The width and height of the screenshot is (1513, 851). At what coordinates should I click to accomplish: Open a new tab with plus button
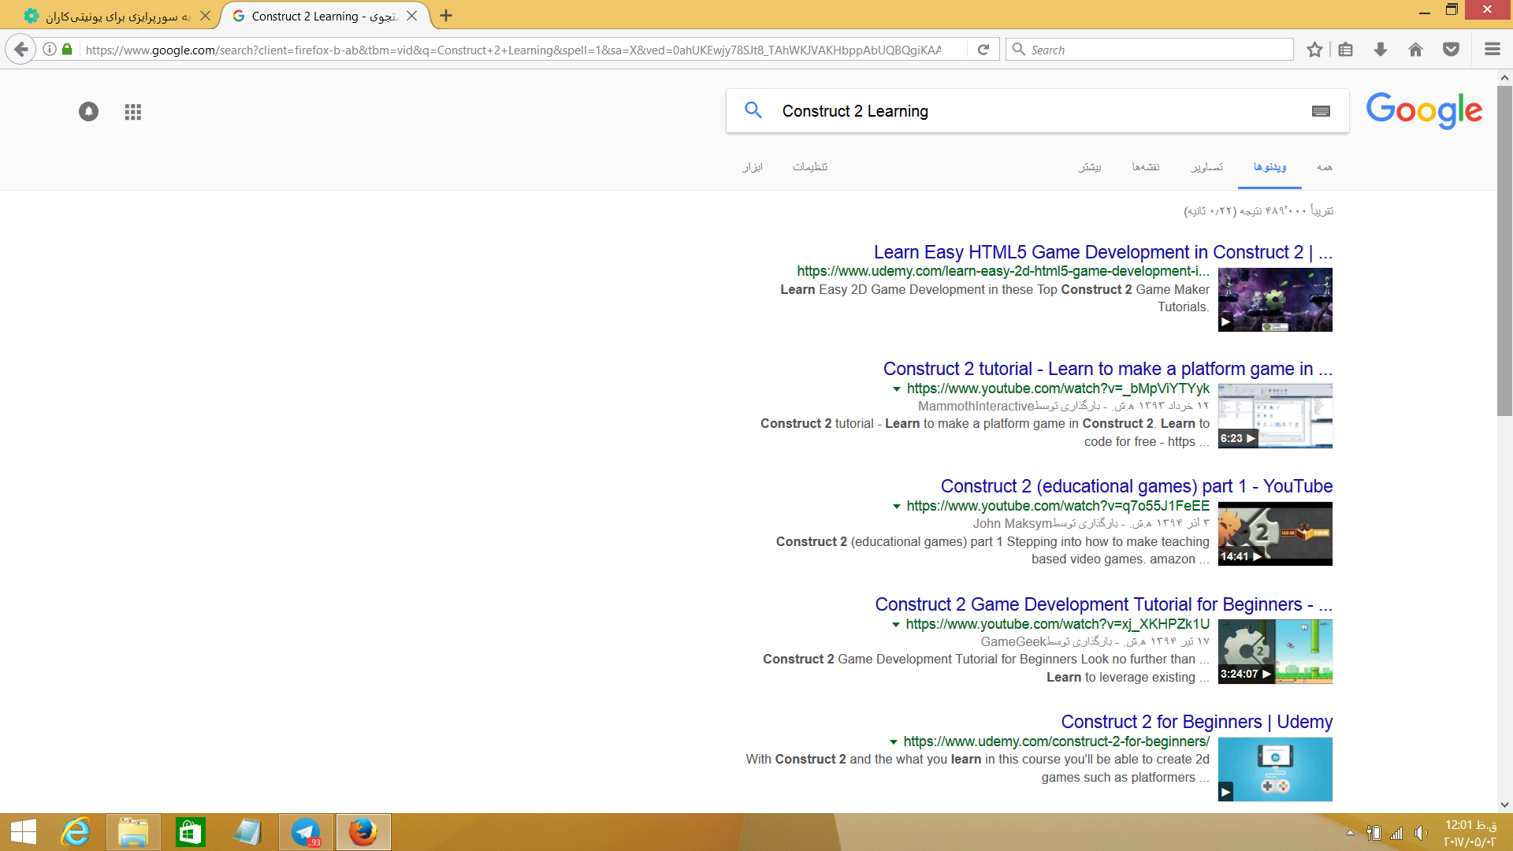tap(446, 16)
